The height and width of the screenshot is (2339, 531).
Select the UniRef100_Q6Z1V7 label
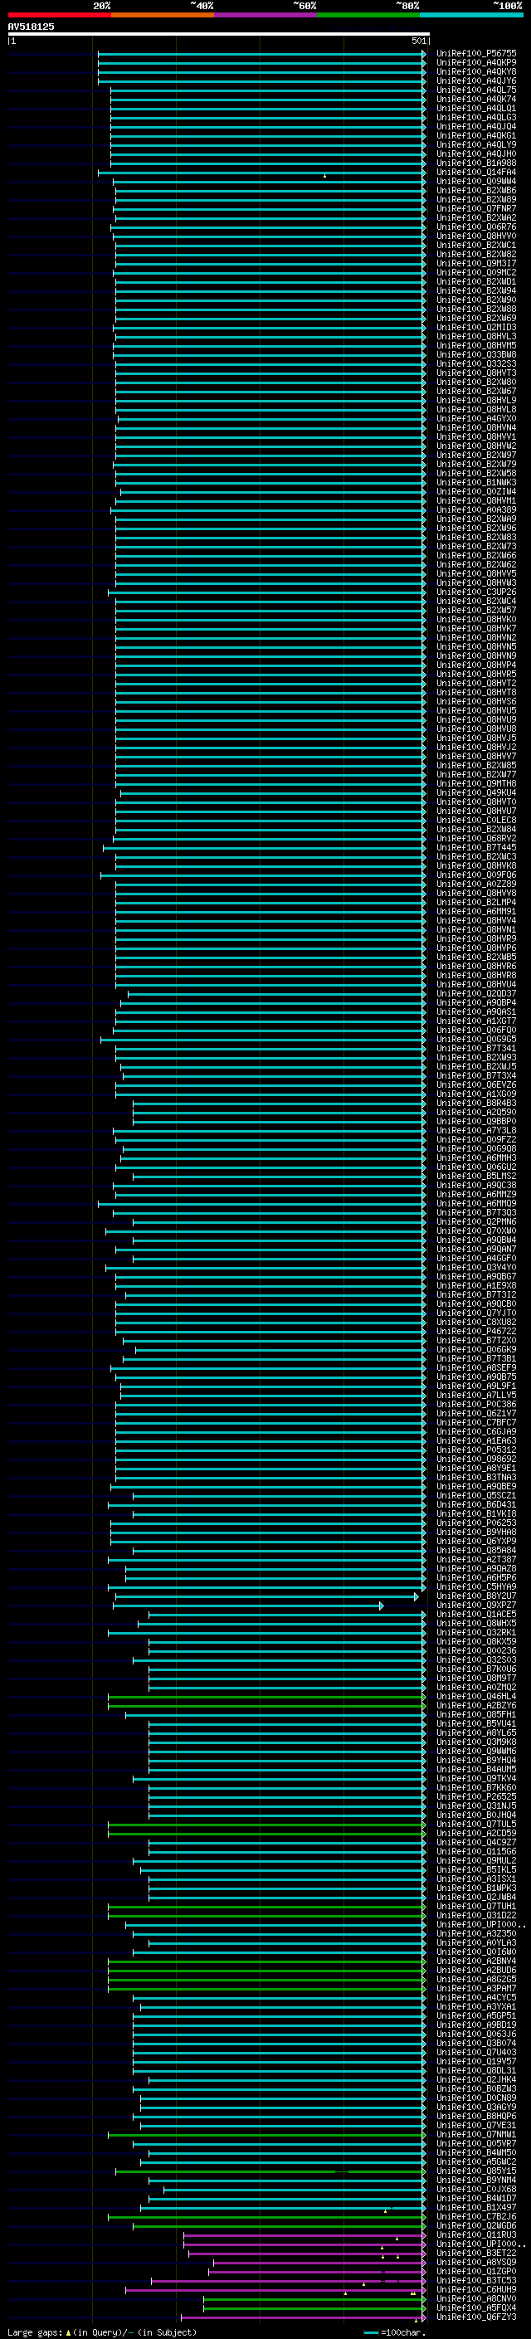(476, 1414)
